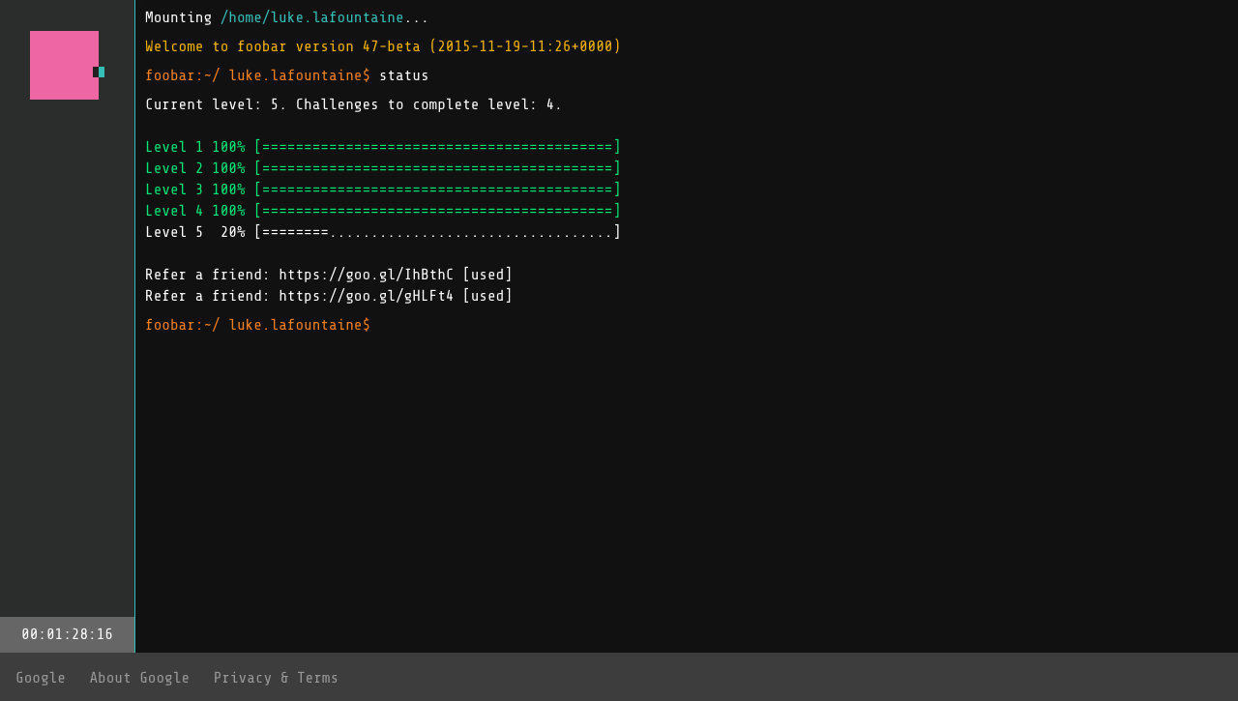Open the About Google link
1238x701 pixels.
tap(139, 678)
